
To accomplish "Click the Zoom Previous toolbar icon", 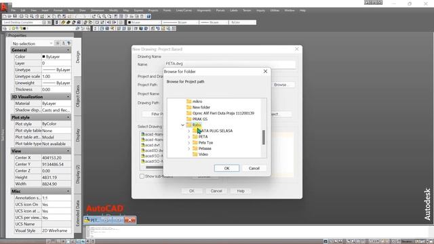I will click(x=109, y=16).
